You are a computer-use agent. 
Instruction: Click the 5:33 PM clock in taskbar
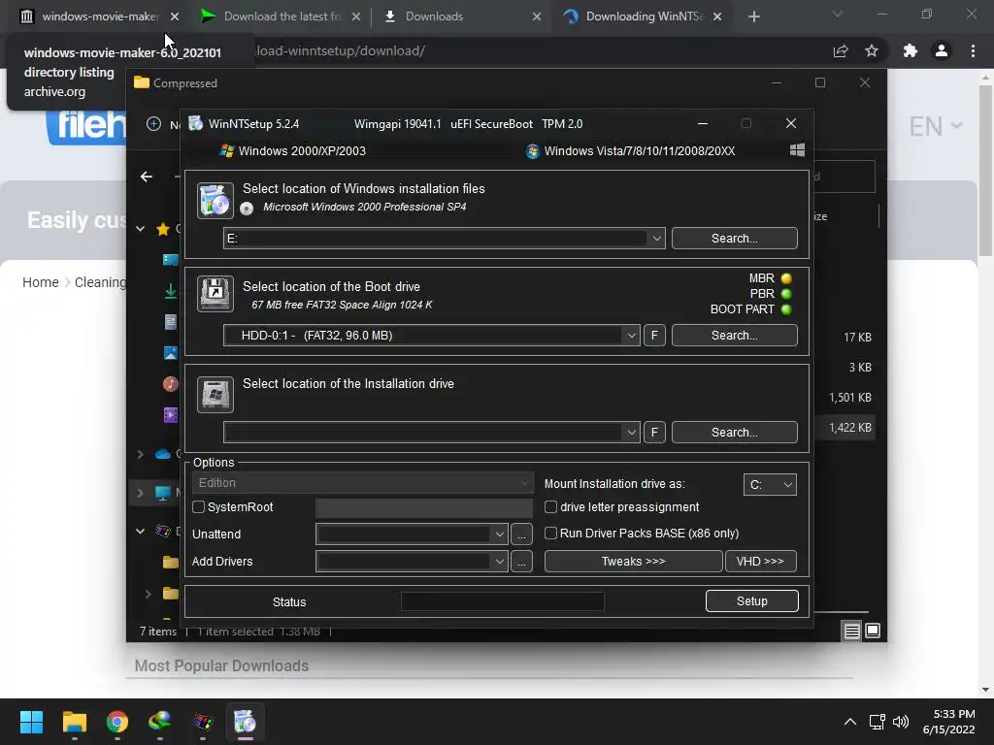(953, 714)
